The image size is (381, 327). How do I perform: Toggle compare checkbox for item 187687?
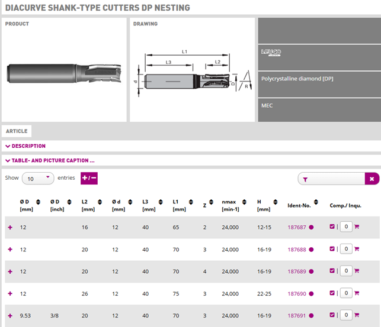click(332, 226)
